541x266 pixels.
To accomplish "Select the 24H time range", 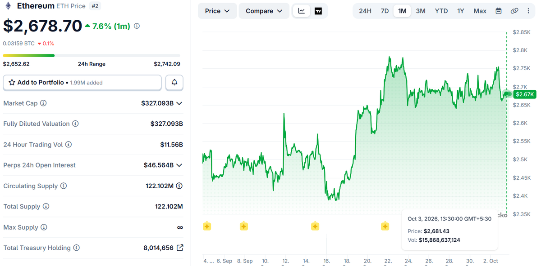I will click(365, 11).
